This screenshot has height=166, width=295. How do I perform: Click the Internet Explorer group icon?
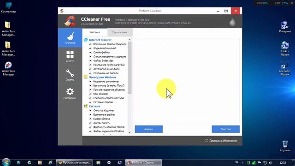86,40
